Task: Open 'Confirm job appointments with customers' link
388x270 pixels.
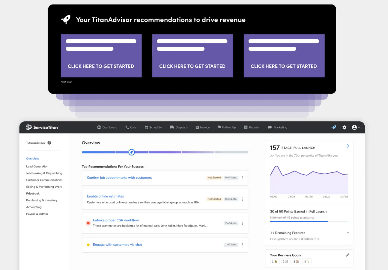Action: (119, 178)
